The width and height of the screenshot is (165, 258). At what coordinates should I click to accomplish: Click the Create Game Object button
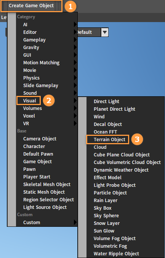[31, 6]
